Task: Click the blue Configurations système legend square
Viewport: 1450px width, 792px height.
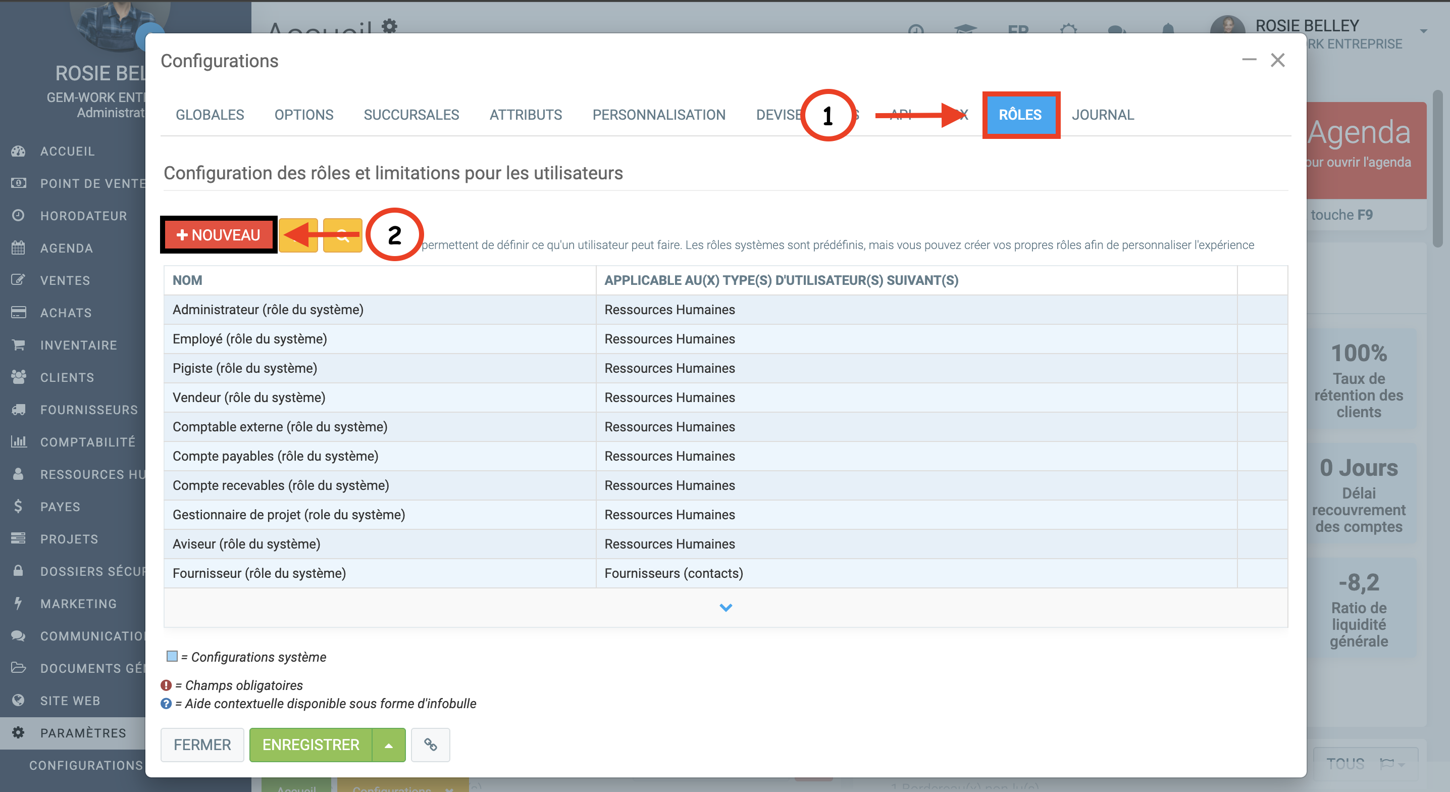Action: [x=172, y=656]
